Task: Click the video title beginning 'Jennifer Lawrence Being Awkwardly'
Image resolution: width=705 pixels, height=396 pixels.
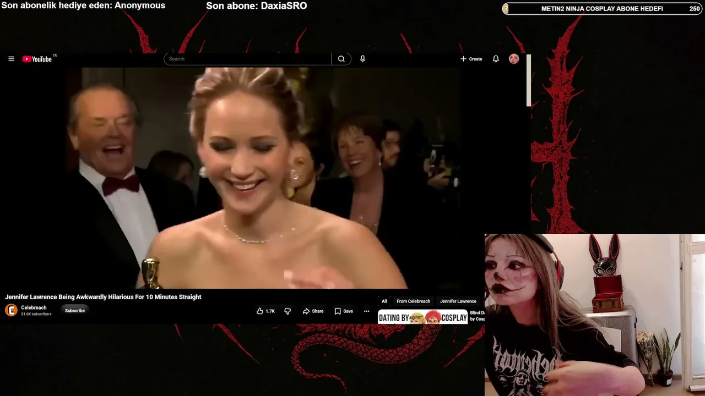Action: coord(104,297)
